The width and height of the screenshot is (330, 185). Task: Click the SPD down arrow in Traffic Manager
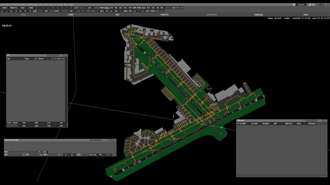[x=48, y=155]
